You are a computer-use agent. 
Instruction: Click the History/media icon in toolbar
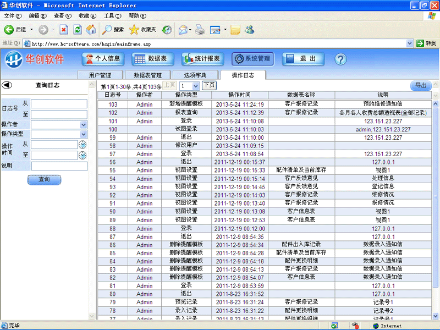click(167, 30)
